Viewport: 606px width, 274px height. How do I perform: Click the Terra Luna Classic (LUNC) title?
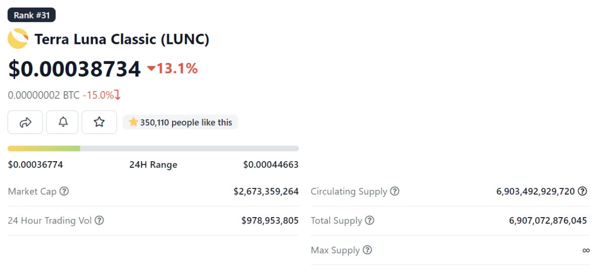pyautogui.click(x=122, y=39)
